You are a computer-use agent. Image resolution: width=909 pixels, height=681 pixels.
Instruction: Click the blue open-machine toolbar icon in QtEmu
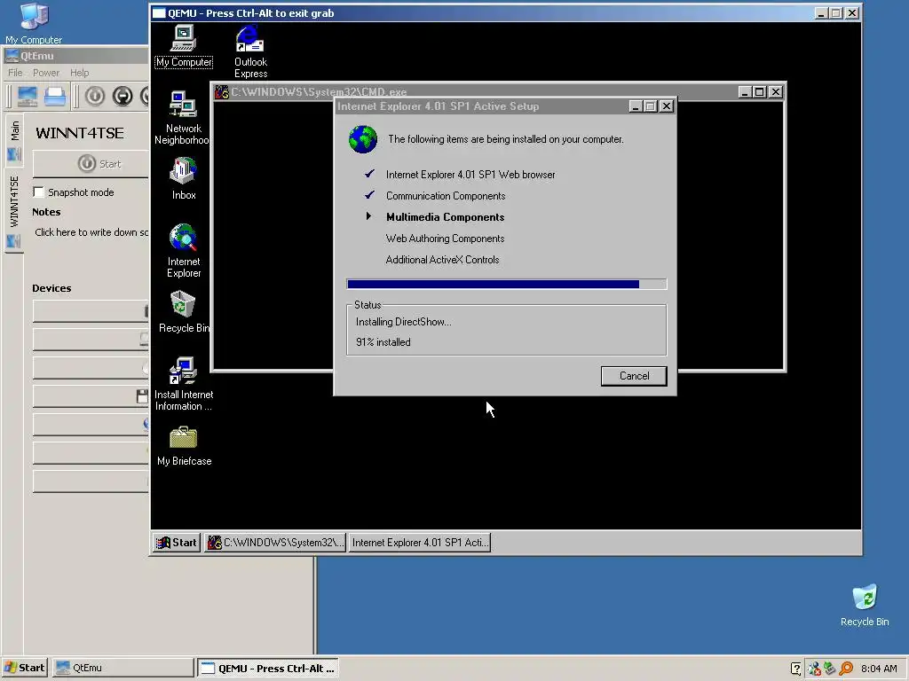55,96
